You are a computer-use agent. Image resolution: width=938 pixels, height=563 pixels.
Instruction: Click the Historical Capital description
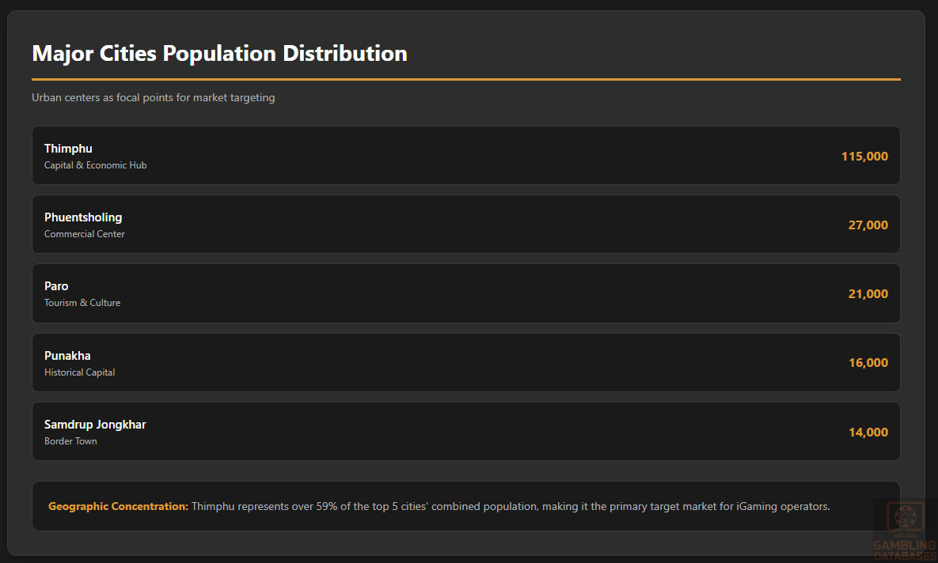[x=79, y=372]
